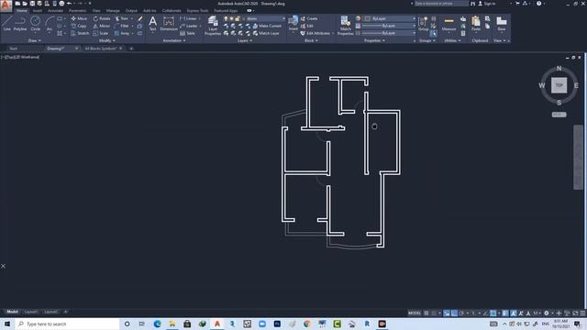Toggle object snap in status bar

tap(493, 313)
